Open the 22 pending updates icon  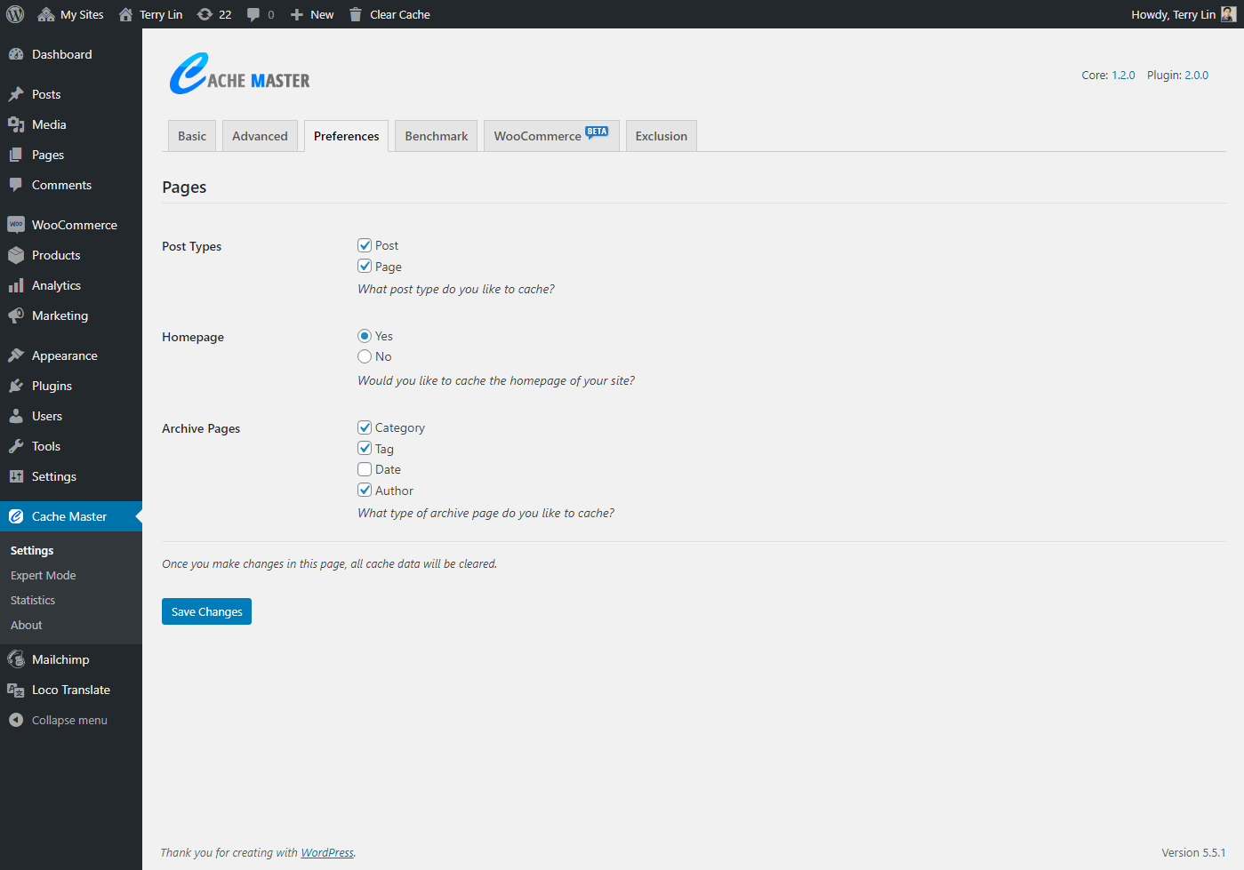click(205, 14)
